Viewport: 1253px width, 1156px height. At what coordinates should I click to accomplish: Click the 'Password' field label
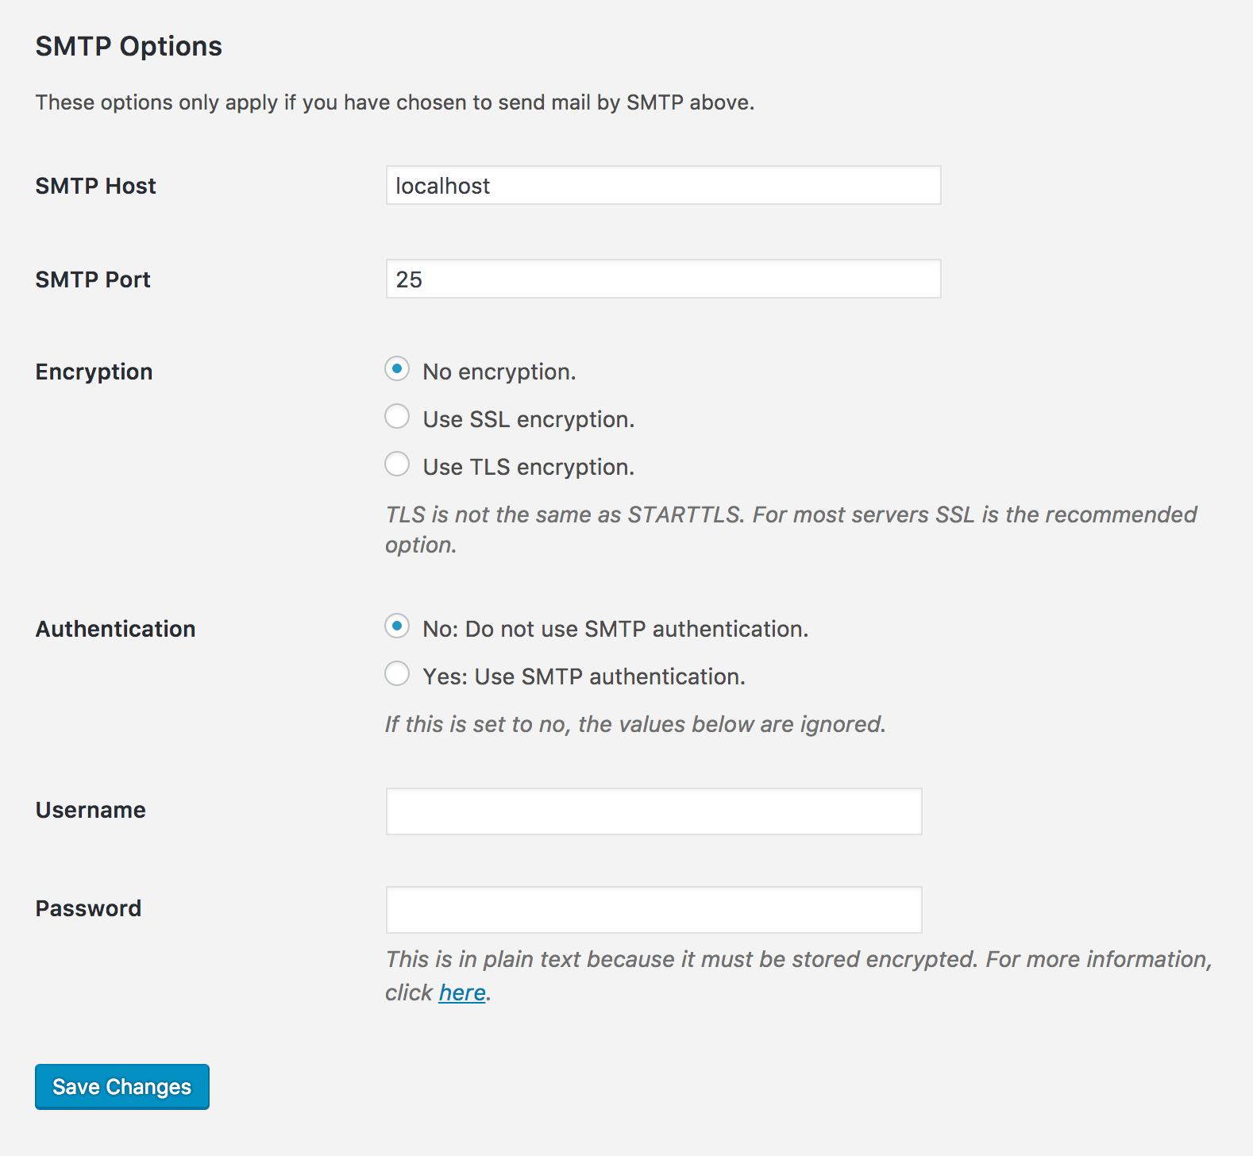[88, 909]
